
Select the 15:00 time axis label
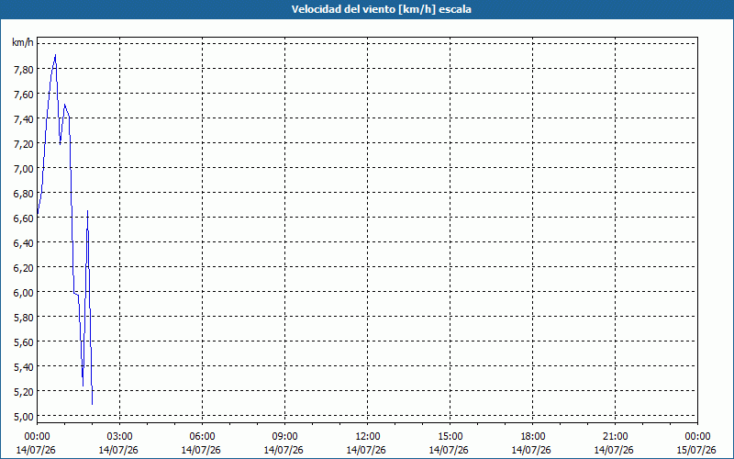[x=450, y=437]
